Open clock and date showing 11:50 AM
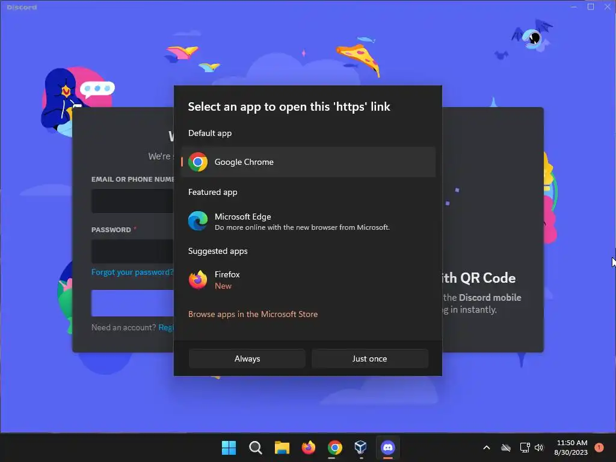Viewport: 616px width, 462px height. pyautogui.click(x=571, y=448)
